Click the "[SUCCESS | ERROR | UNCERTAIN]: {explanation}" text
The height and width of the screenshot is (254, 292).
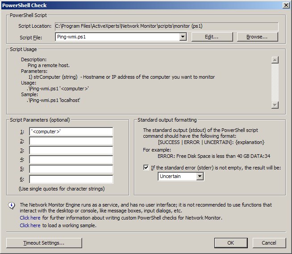coord(211,142)
